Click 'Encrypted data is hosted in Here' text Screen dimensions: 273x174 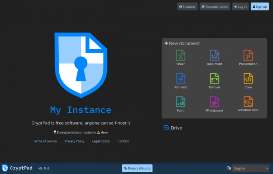coord(81,133)
